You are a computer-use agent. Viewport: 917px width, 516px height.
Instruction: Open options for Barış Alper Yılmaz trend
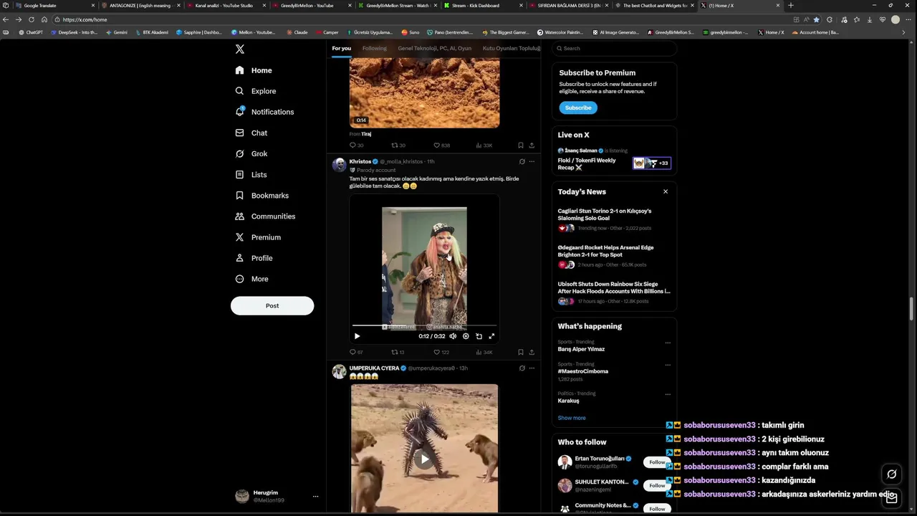pos(668,343)
